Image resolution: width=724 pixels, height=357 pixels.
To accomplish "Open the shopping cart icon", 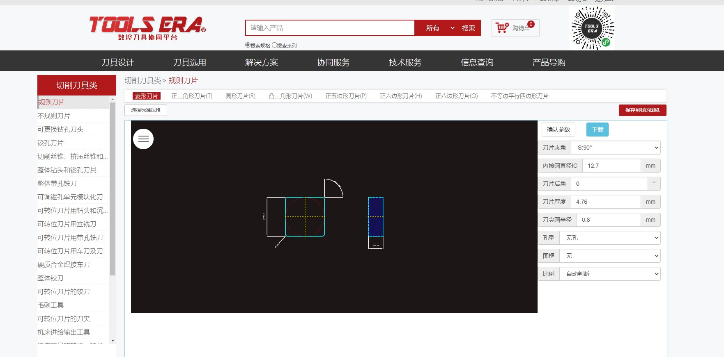I will click(x=502, y=27).
